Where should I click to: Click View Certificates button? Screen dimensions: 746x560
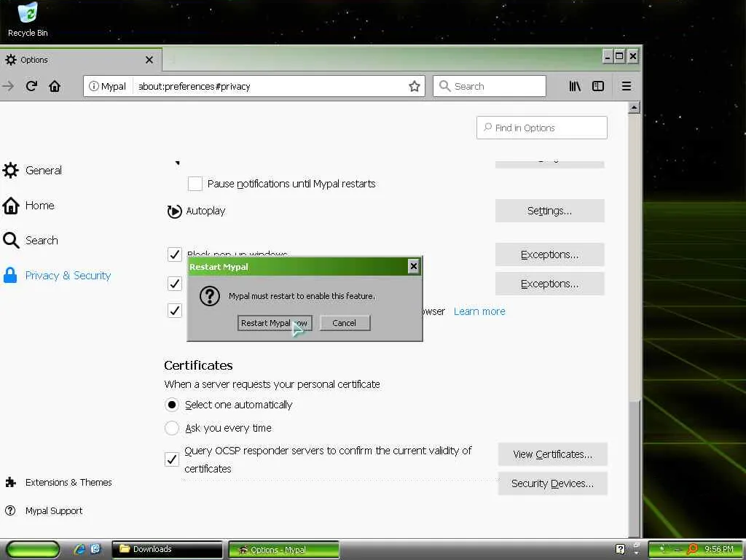tap(552, 454)
